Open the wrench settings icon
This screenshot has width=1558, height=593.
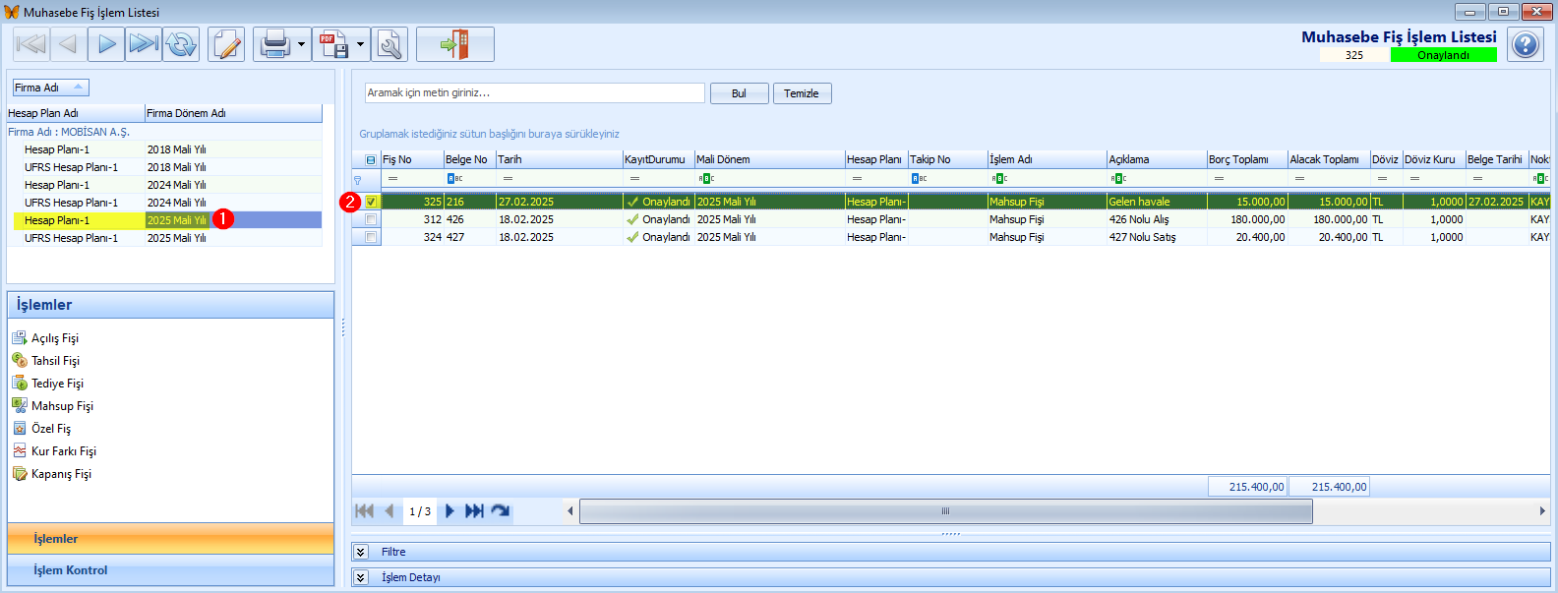(x=389, y=44)
